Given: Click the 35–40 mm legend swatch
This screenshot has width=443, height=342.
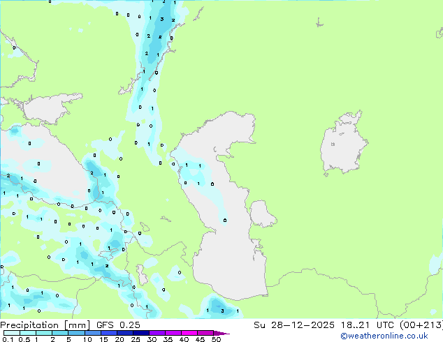Looking at the screenshot, I should tap(173, 333).
